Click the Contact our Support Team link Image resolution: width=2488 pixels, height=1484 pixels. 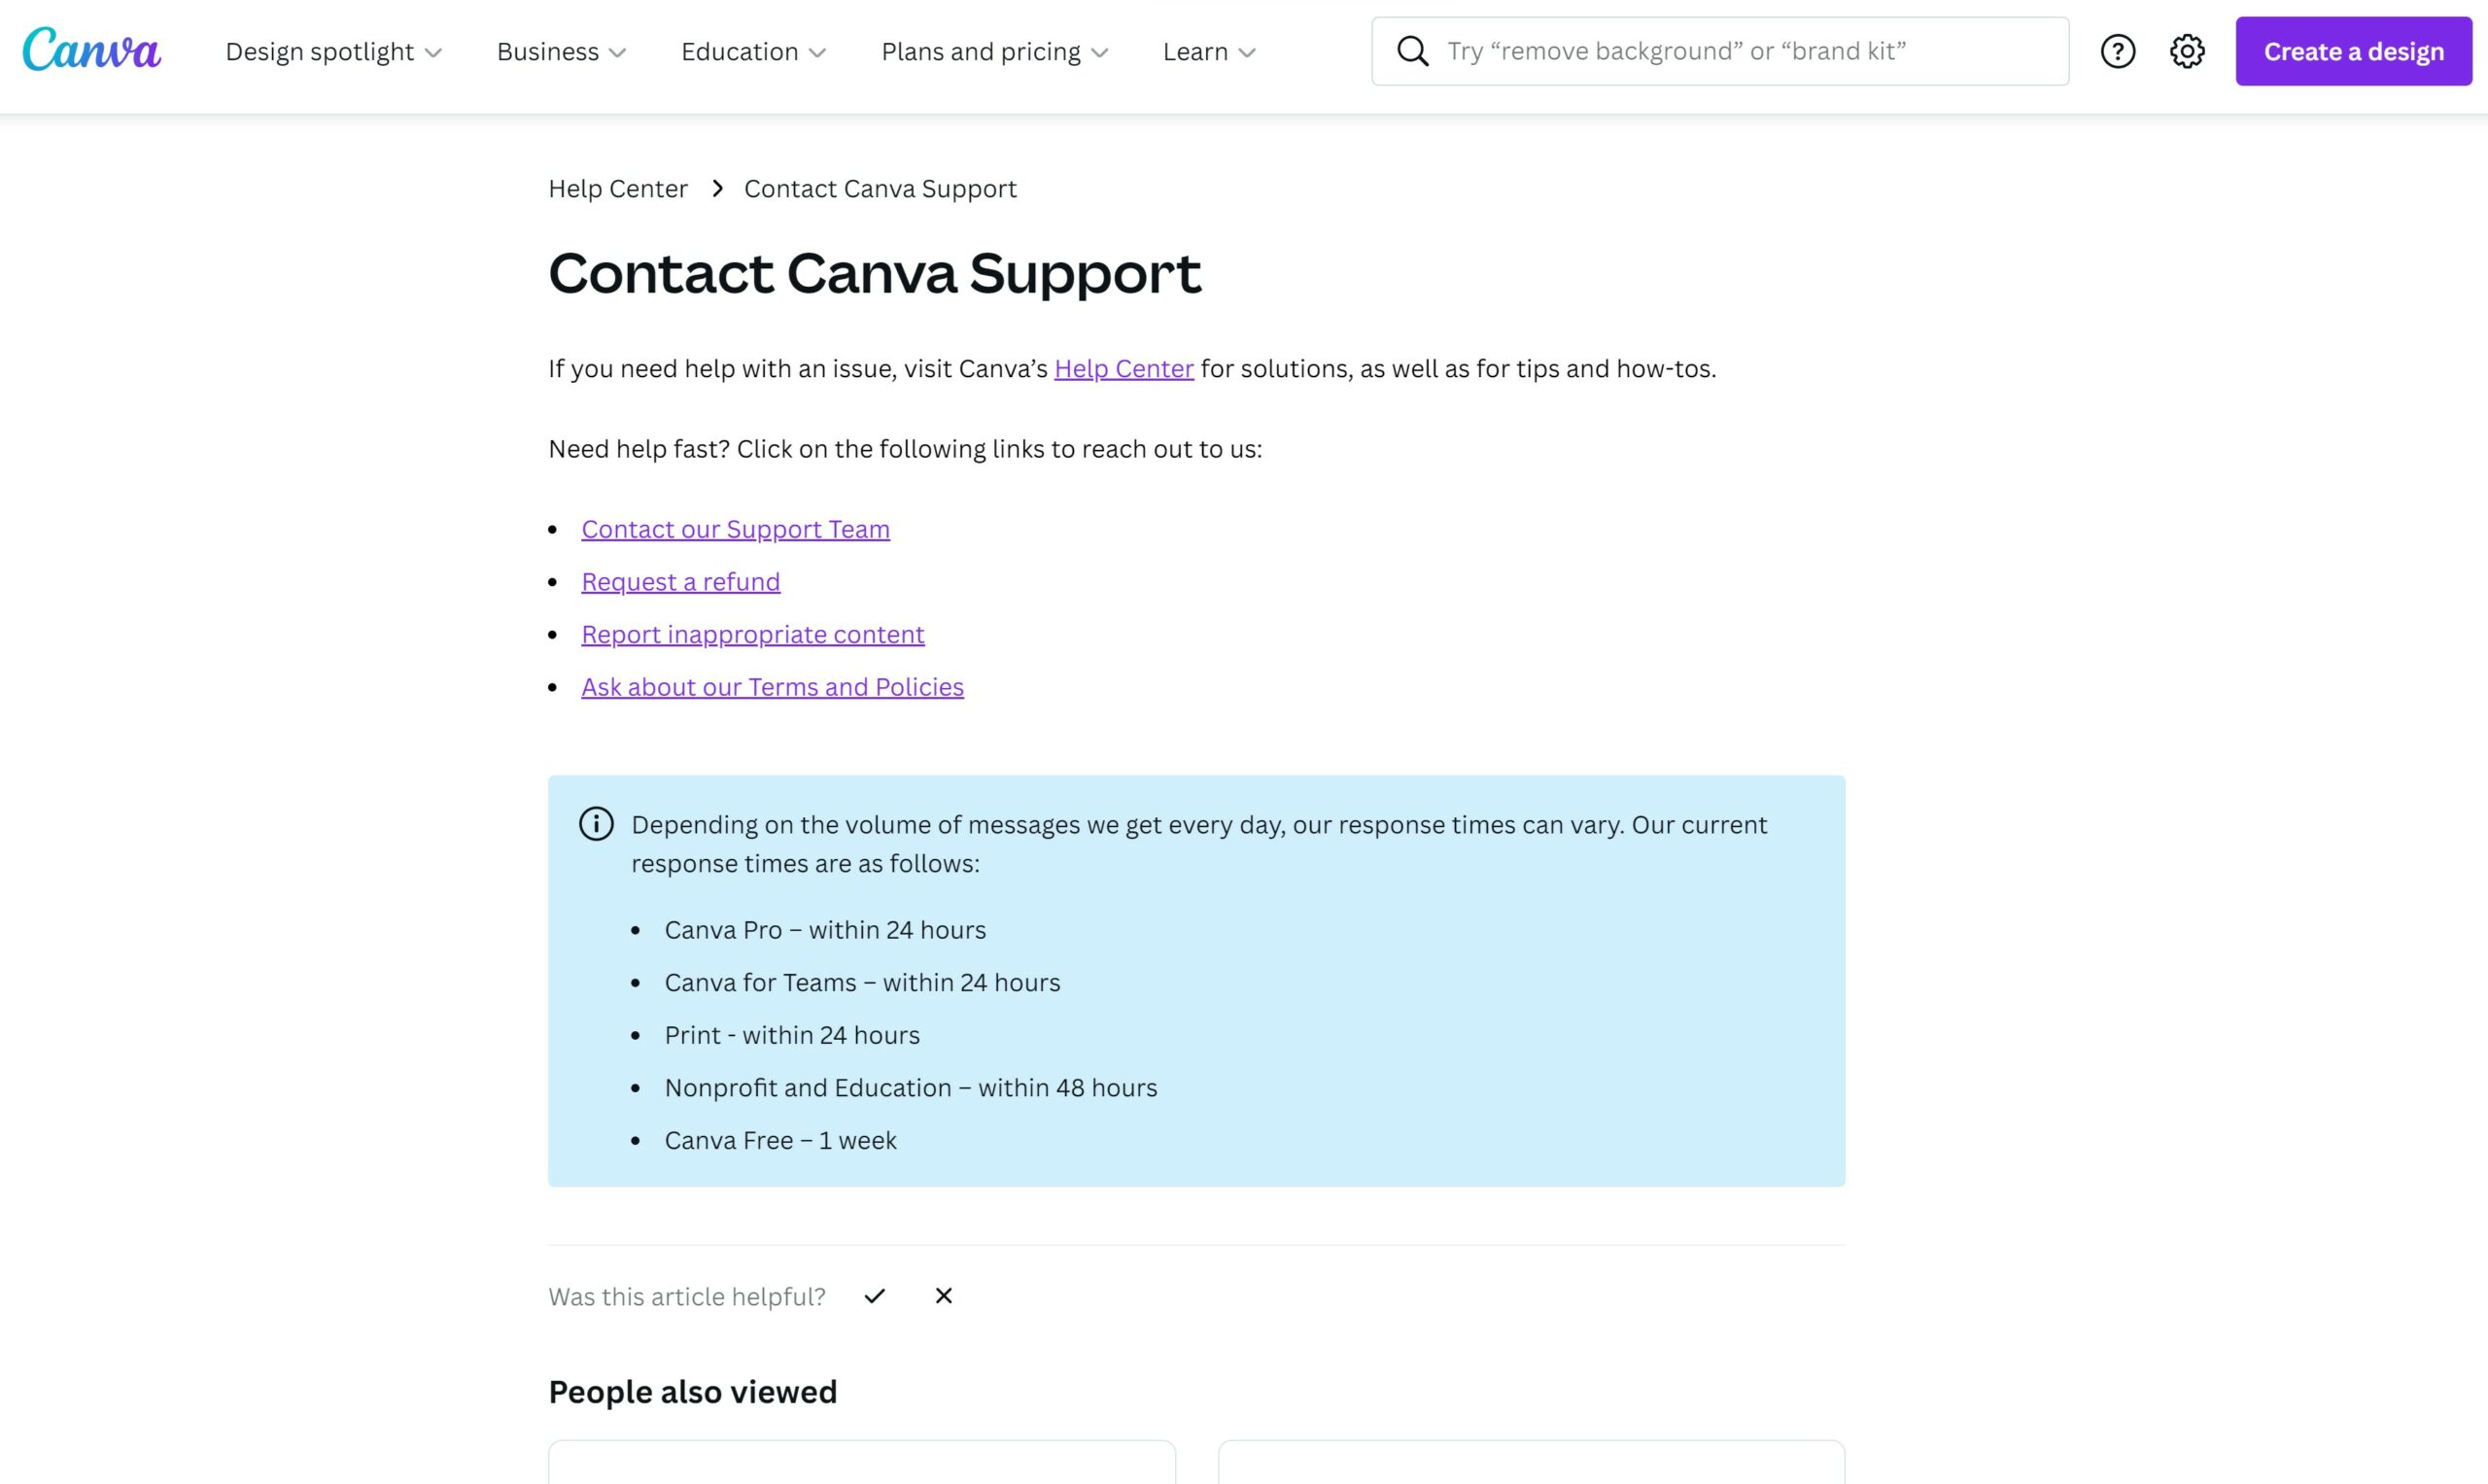pyautogui.click(x=735, y=529)
